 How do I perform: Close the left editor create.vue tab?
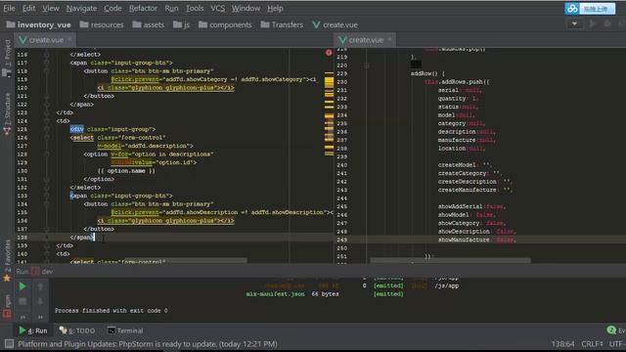coord(69,39)
